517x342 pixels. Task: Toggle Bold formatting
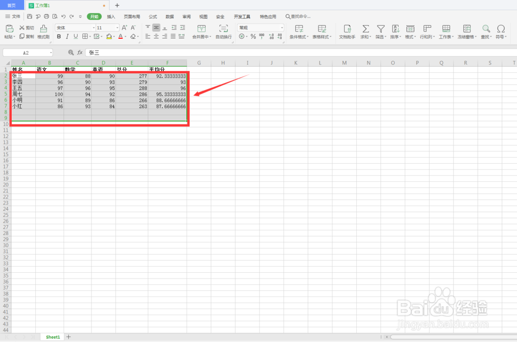tap(59, 36)
